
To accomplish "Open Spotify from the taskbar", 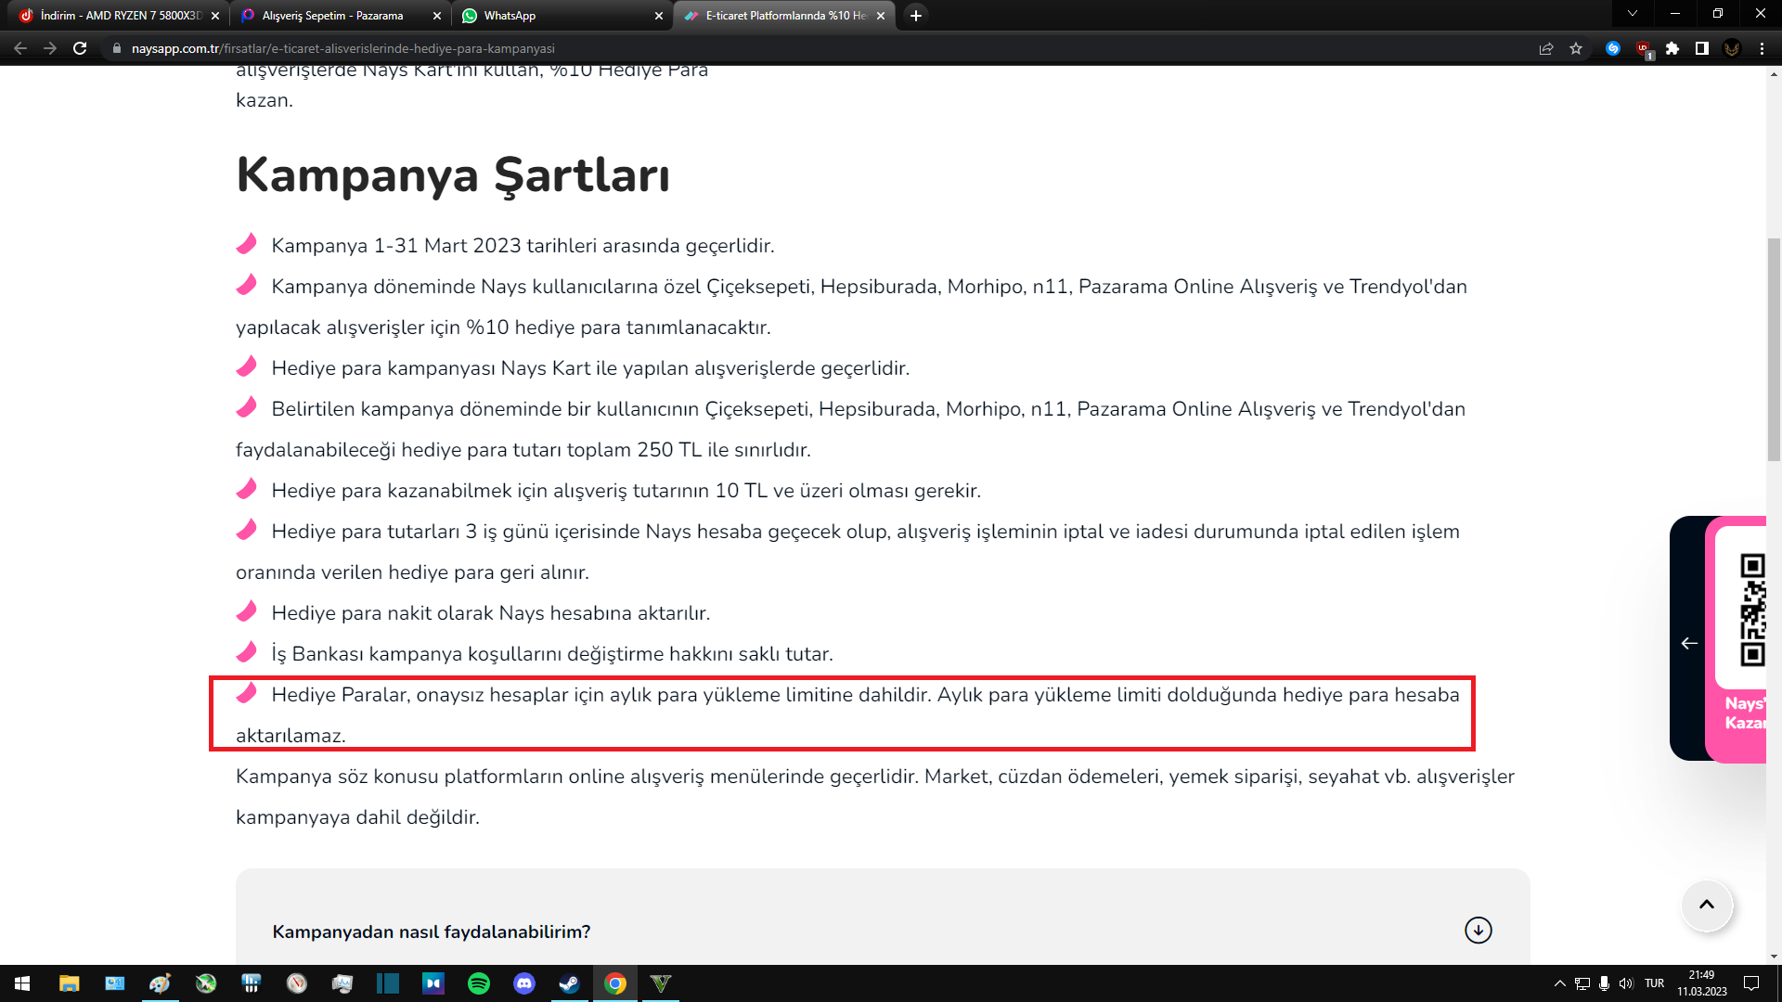I will tap(479, 983).
